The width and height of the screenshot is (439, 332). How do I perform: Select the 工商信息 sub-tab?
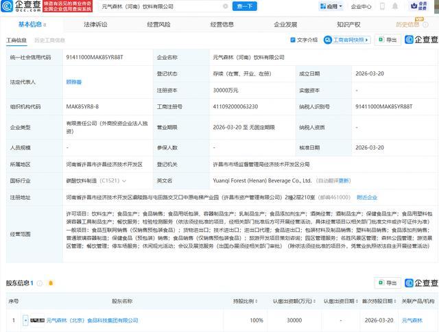point(16,40)
